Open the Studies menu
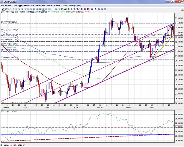This screenshot has width=184, height=147. (x=57, y=6)
